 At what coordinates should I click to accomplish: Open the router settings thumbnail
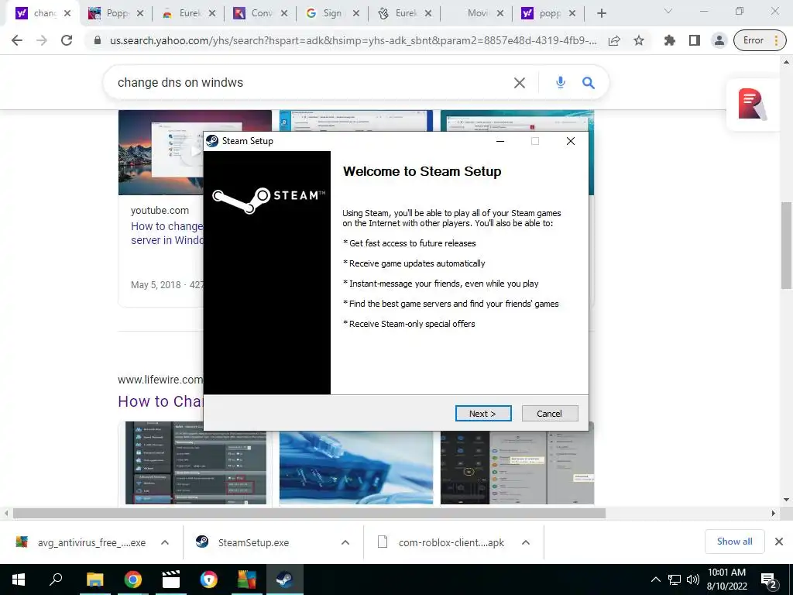pos(196,463)
